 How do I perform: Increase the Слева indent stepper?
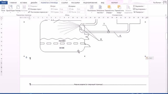tap(67, 9)
